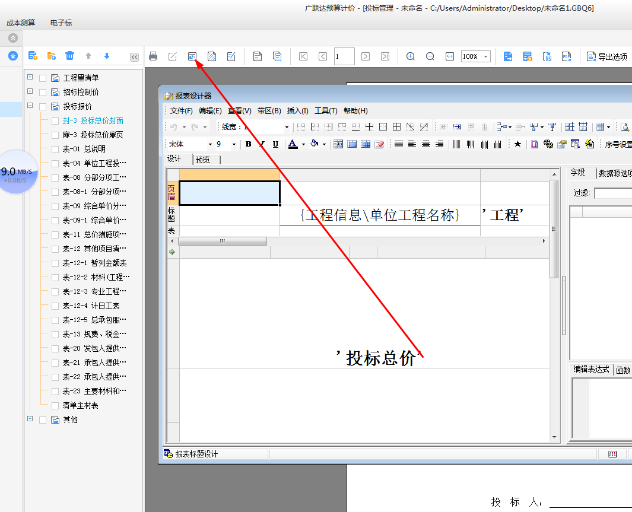This screenshot has width=632, height=512.
Task: Switch to the 数据源选项 tab
Action: (x=614, y=173)
